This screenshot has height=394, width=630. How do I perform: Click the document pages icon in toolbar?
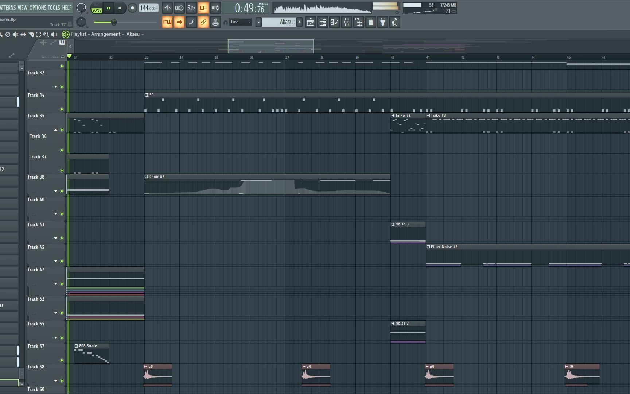[x=370, y=22]
